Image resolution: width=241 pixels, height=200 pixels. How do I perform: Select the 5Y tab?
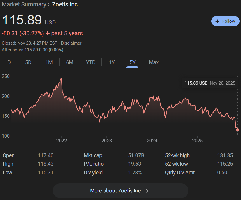(x=132, y=62)
